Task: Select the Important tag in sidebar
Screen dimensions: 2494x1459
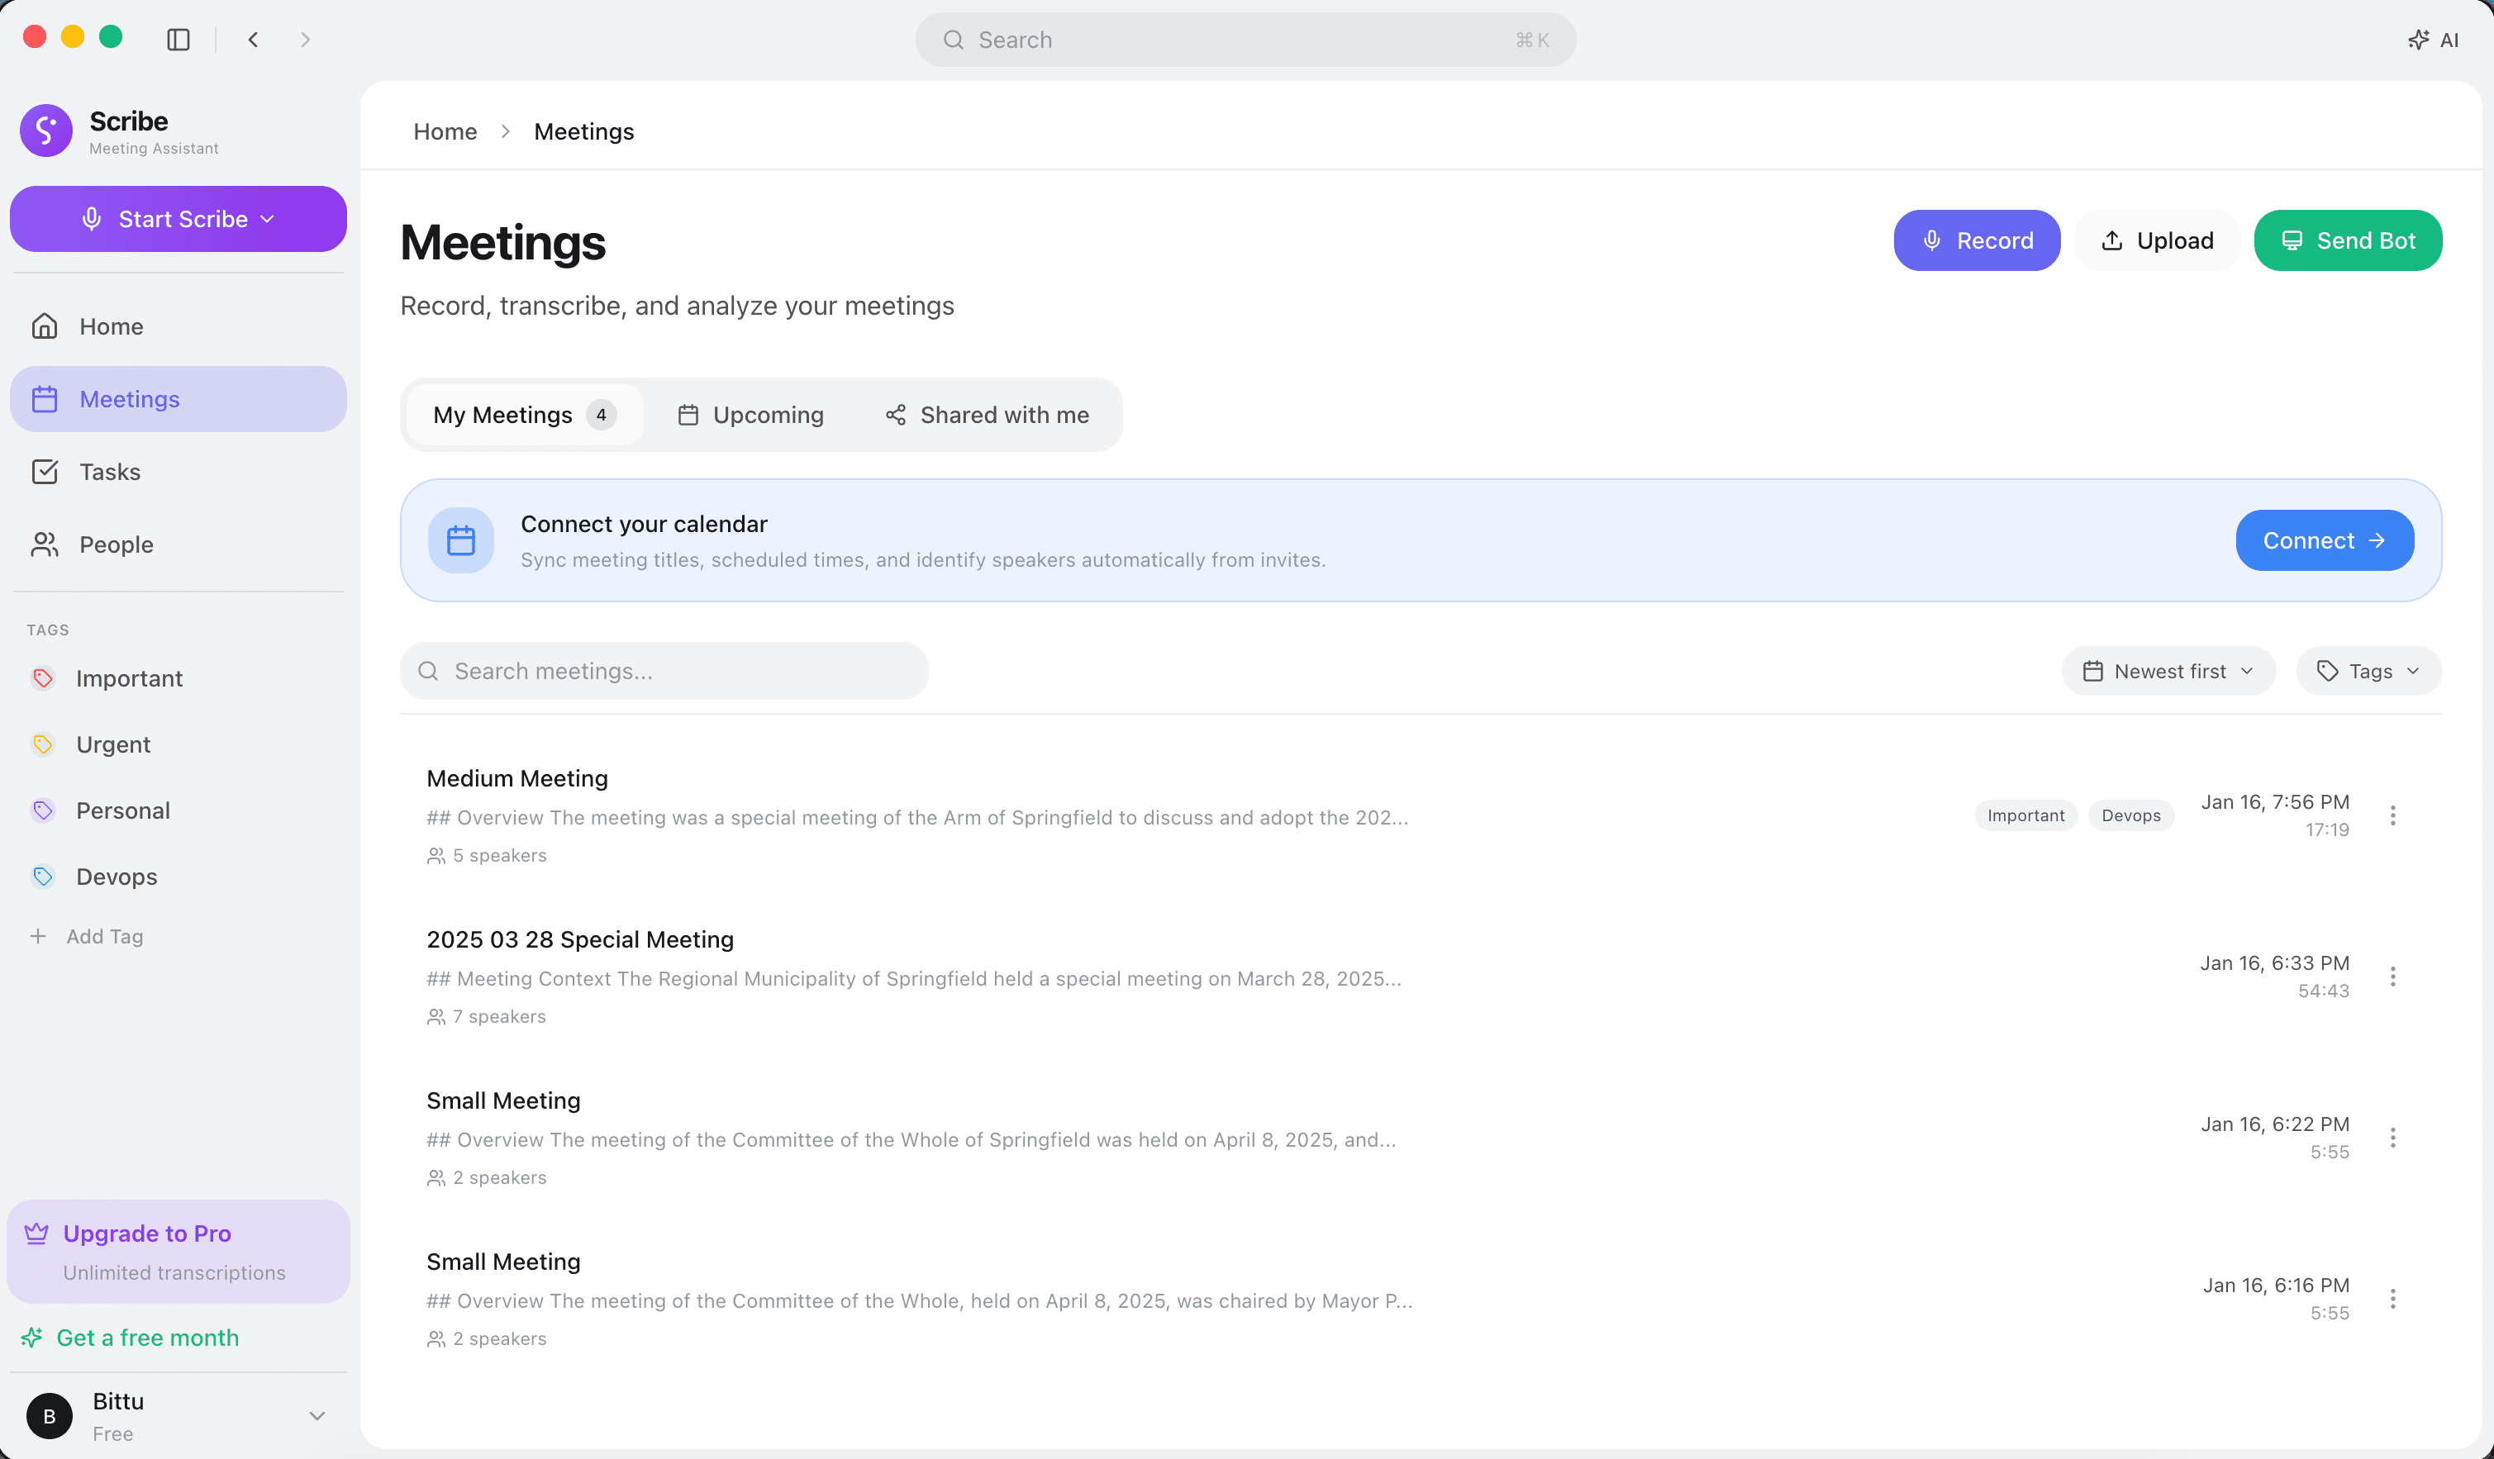Action: (131, 678)
